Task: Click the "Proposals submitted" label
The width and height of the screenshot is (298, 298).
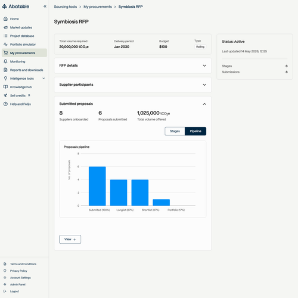Action: [x=113, y=119]
